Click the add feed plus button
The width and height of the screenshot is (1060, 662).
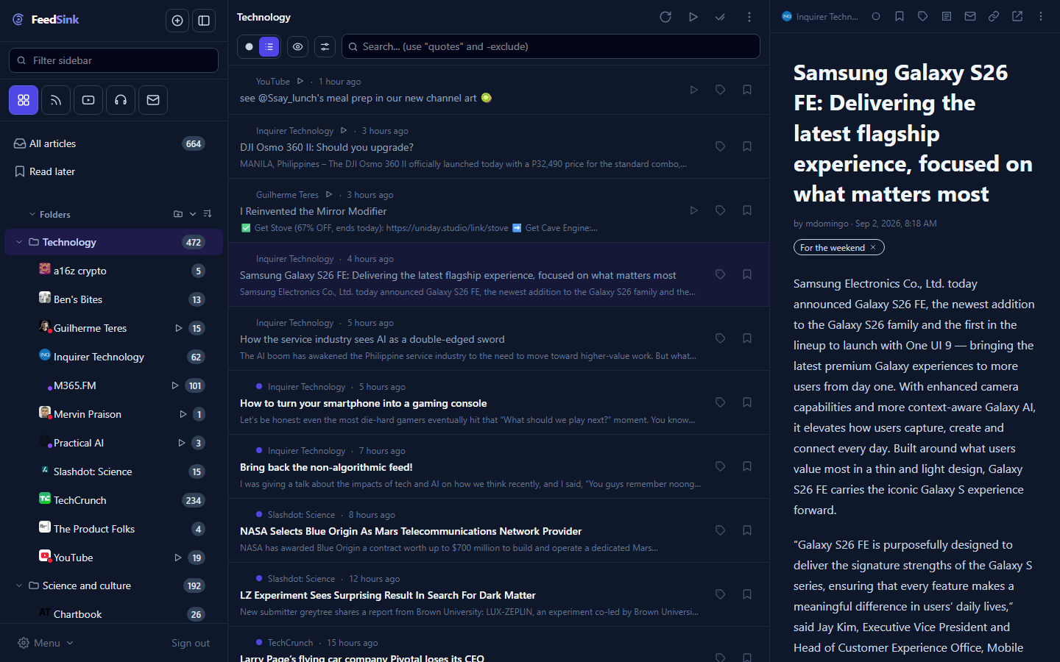click(177, 21)
